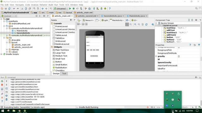
Task: Open the VCS menu
Action: [x=67, y=5]
